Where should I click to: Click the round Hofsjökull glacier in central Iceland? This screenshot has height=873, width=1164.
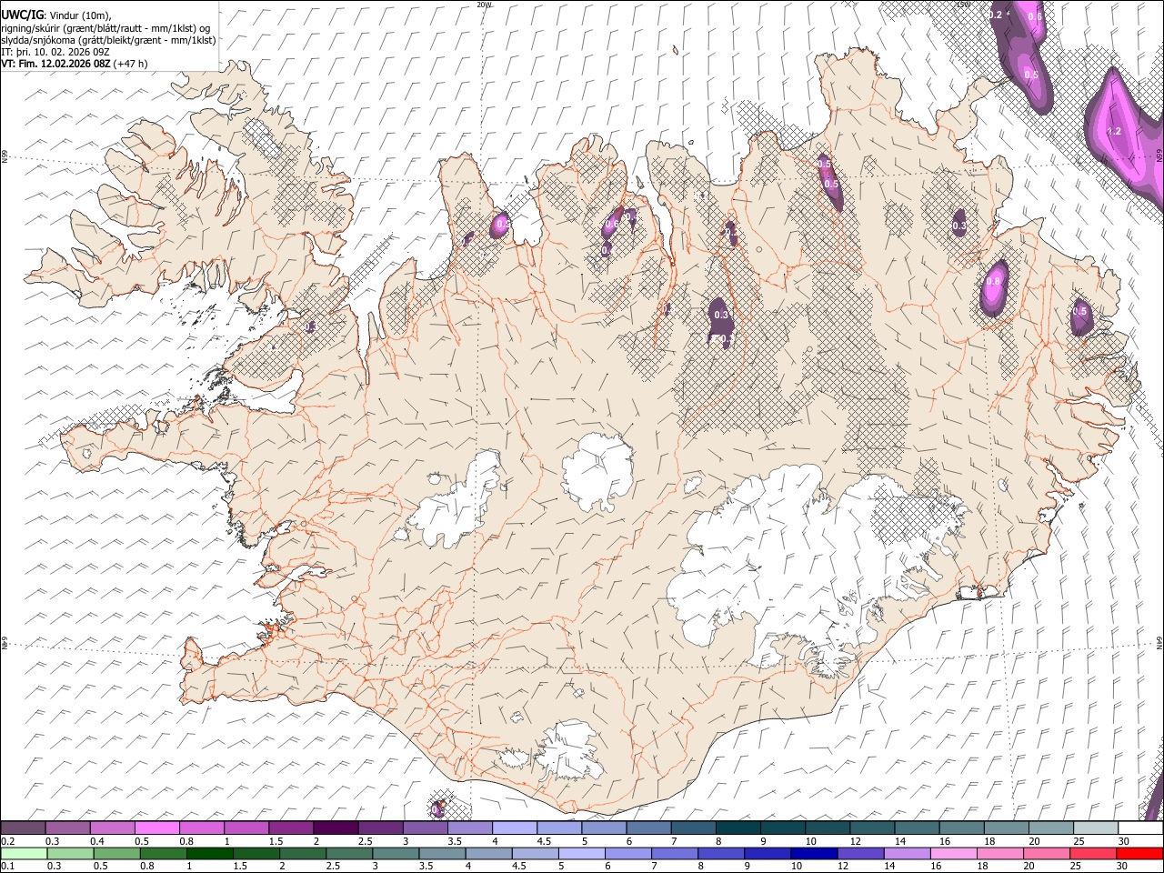pos(597,471)
